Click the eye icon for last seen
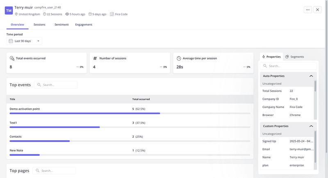 [x=67, y=14]
